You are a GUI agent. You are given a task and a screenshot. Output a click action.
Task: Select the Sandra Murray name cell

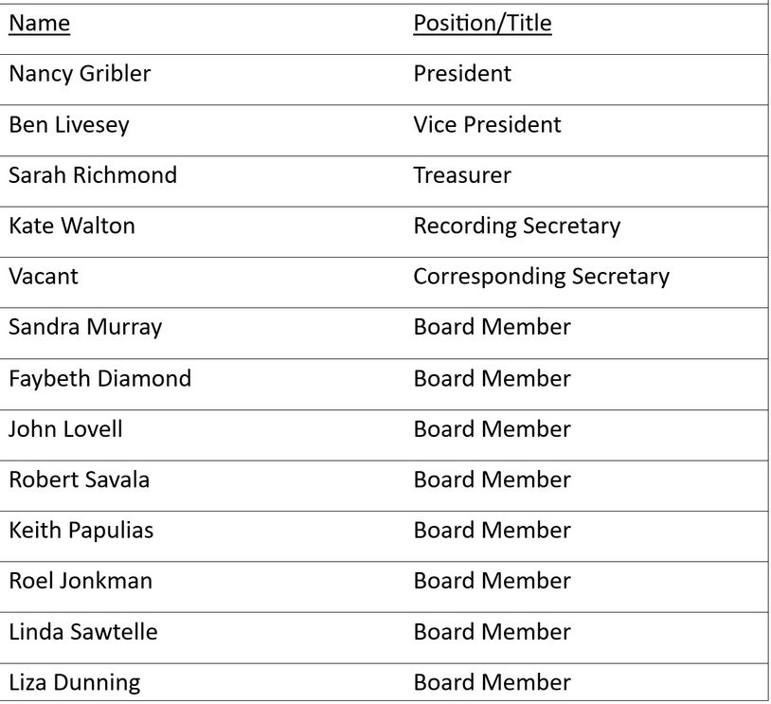pos(85,327)
